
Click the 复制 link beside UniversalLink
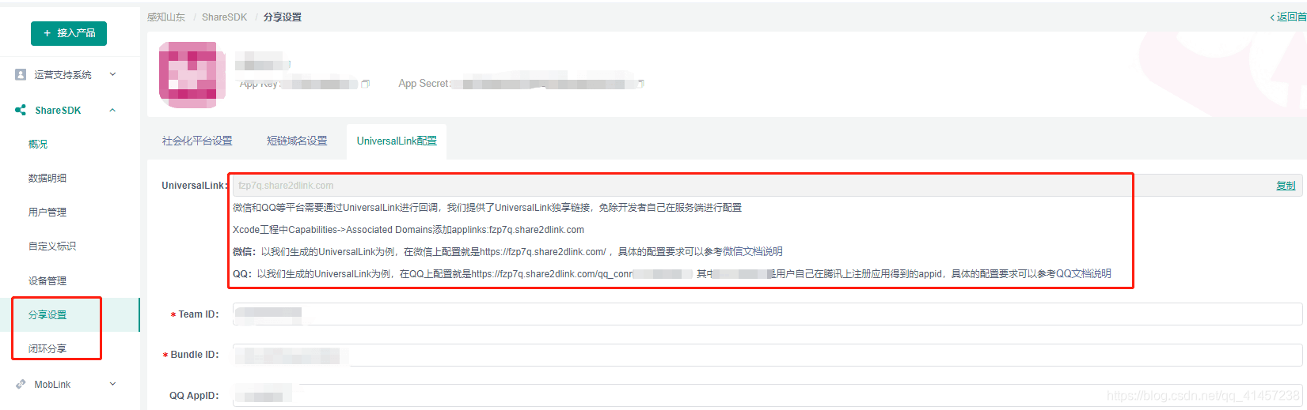(x=1286, y=186)
